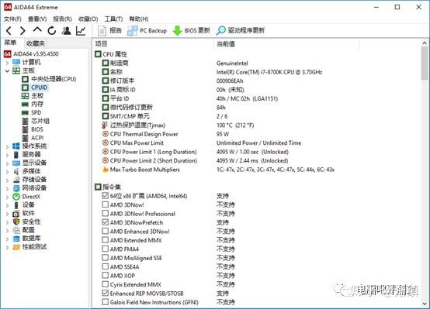Viewport: 430px width, 309px height.
Task: Select the BIOS tree item
Action: pyautogui.click(x=33, y=129)
